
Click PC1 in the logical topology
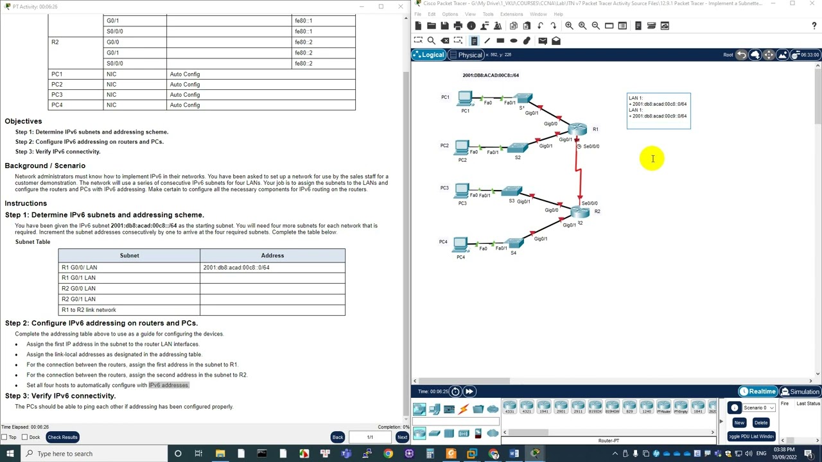(465, 99)
